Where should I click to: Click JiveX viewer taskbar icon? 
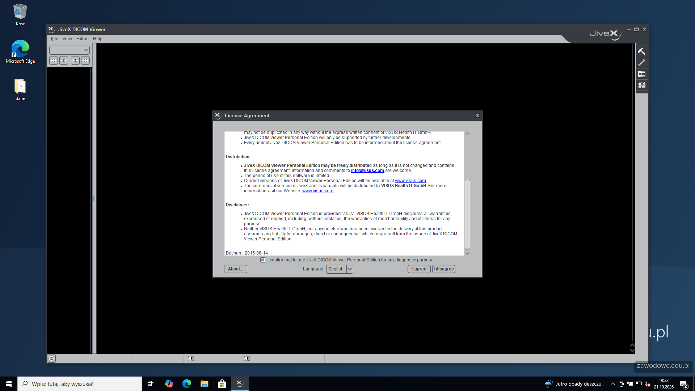pos(240,384)
